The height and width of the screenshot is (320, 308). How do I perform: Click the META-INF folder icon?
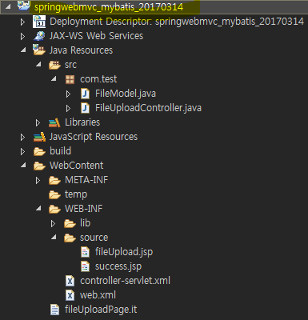point(54,181)
